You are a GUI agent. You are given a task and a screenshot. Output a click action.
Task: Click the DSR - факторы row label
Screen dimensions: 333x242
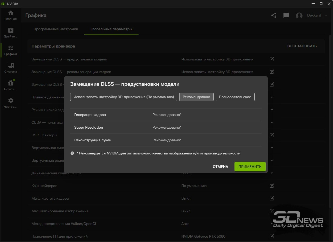(44, 135)
